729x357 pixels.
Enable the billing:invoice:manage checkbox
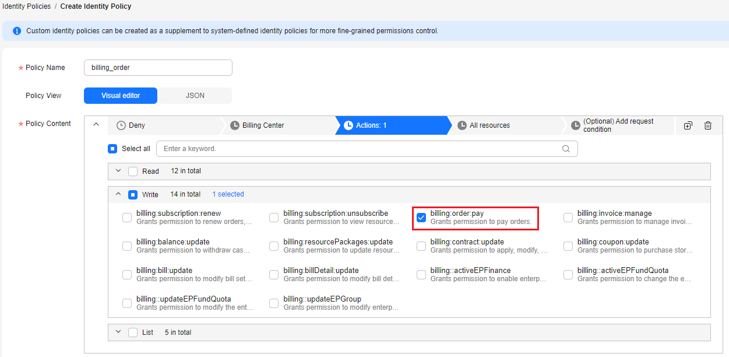click(568, 218)
